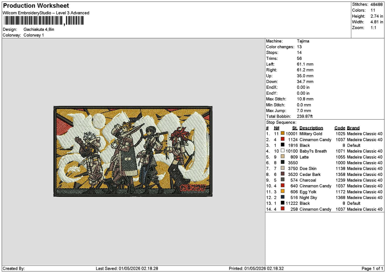This screenshot has height=273, width=386.
Task: Select machine value 'Tajima'
Action: click(303, 41)
